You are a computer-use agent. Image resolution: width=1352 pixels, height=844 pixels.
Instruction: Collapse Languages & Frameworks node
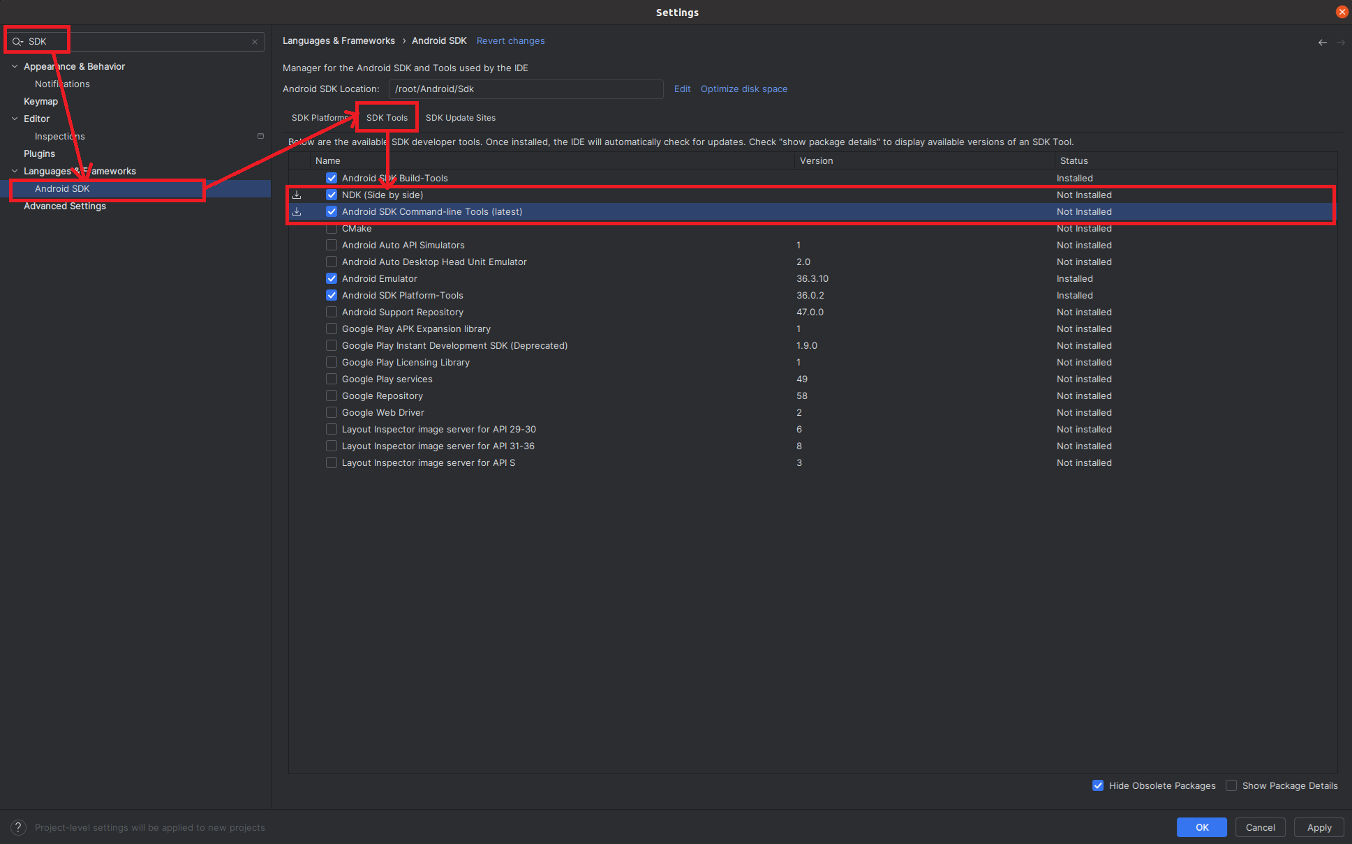pyautogui.click(x=15, y=171)
